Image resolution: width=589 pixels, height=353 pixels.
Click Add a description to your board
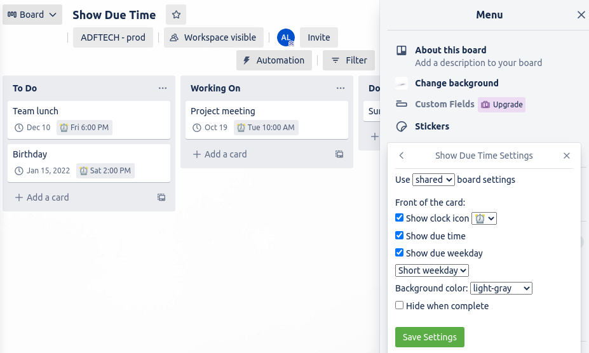pyautogui.click(x=478, y=63)
